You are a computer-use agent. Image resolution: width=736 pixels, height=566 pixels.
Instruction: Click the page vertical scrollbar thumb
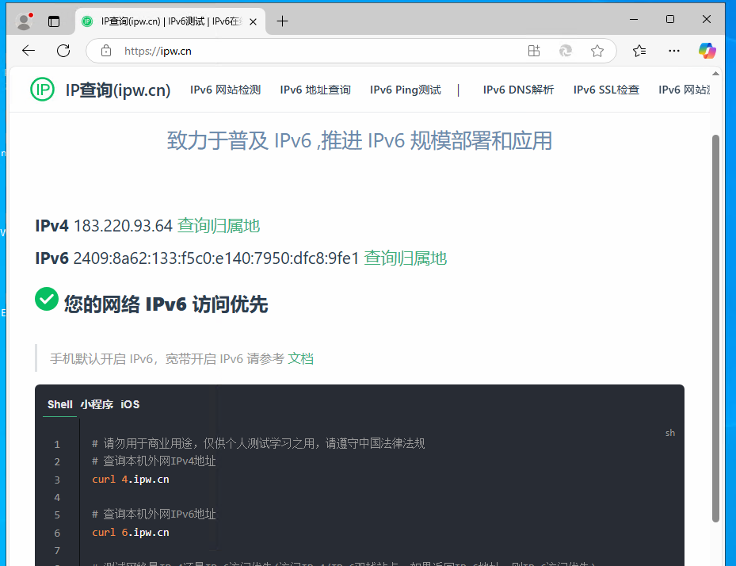tap(716, 328)
